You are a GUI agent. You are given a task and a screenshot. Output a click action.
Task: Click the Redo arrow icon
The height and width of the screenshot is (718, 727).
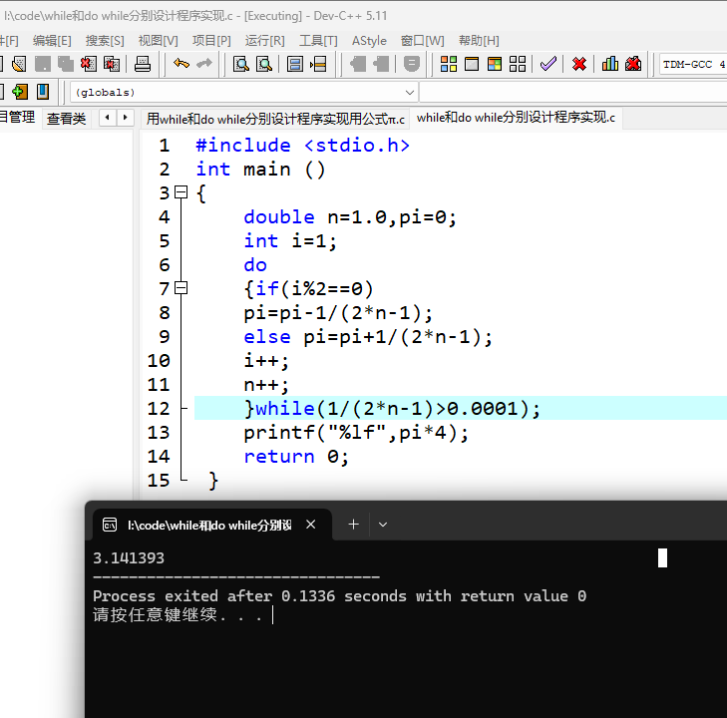pyautogui.click(x=204, y=64)
